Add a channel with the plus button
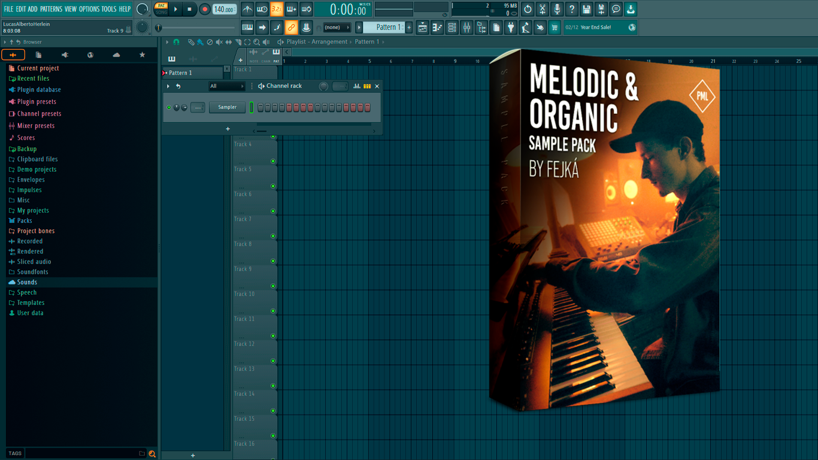The width and height of the screenshot is (818, 460). [228, 129]
